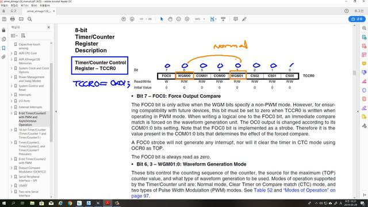Click the page number input field
This screenshot has height=207, width=368.
pos(141,19)
